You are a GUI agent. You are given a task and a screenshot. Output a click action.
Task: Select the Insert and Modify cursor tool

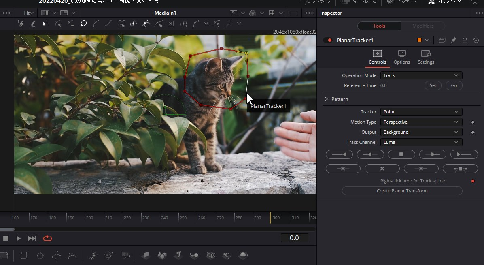(x=45, y=24)
